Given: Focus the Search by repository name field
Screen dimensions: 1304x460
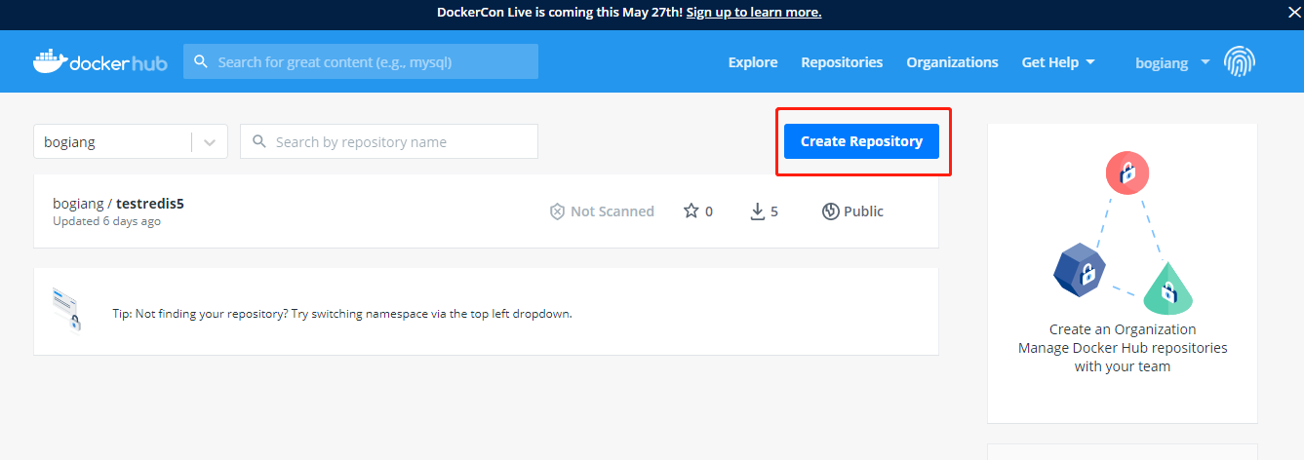Looking at the screenshot, I should pyautogui.click(x=389, y=141).
